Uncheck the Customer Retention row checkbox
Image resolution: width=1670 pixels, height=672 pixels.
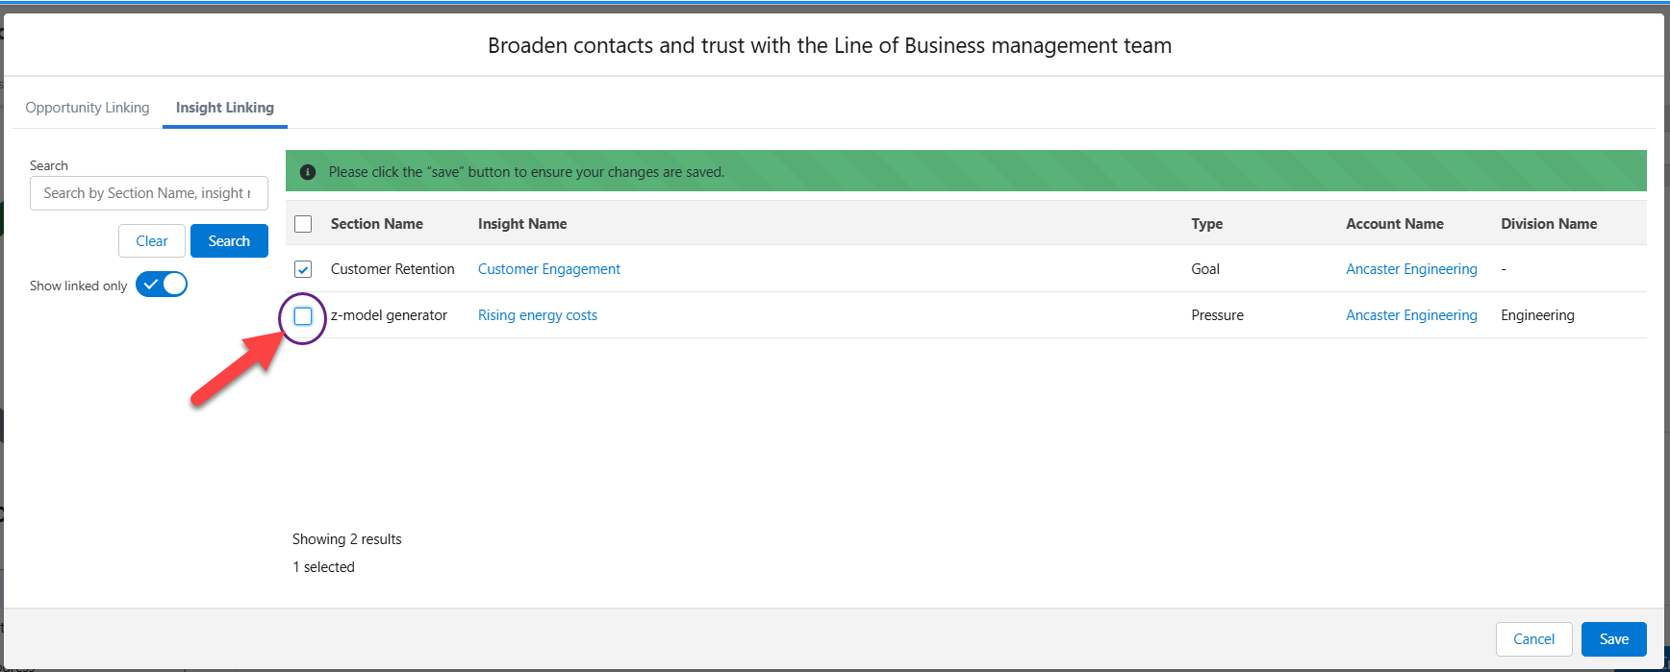click(303, 269)
